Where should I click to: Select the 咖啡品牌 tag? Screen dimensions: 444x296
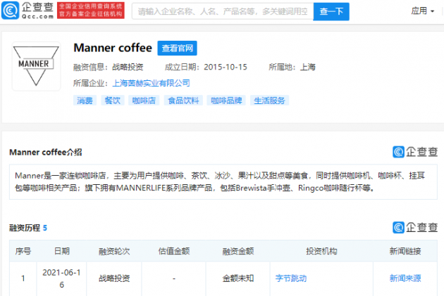coord(226,101)
